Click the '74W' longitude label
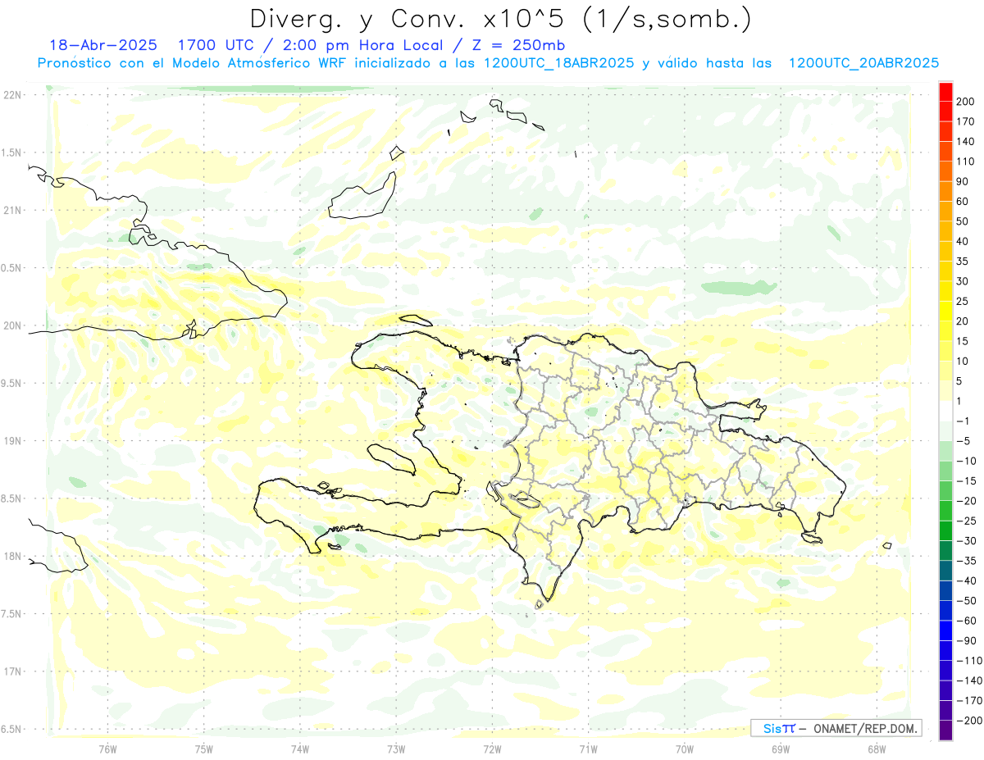984x760 pixels. point(300,749)
